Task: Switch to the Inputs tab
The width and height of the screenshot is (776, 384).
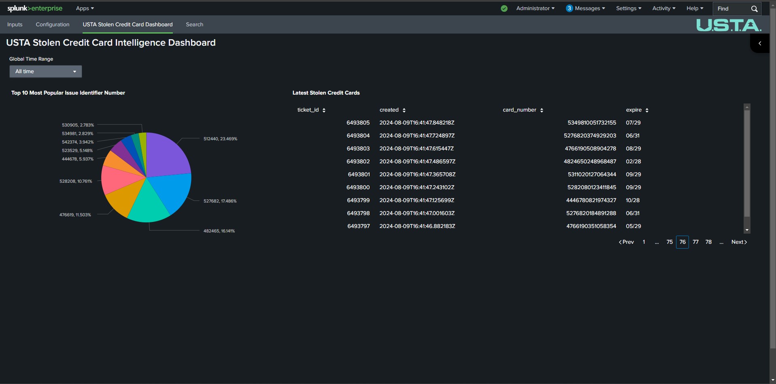Action: 15,25
